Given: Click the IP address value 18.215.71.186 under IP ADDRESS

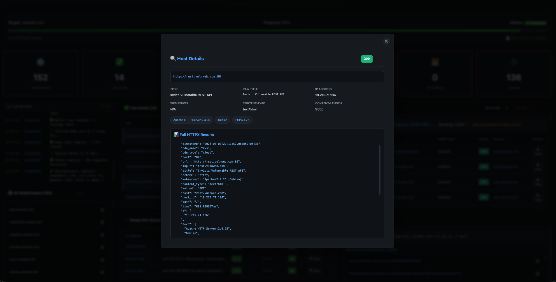Looking at the screenshot, I should click(325, 95).
